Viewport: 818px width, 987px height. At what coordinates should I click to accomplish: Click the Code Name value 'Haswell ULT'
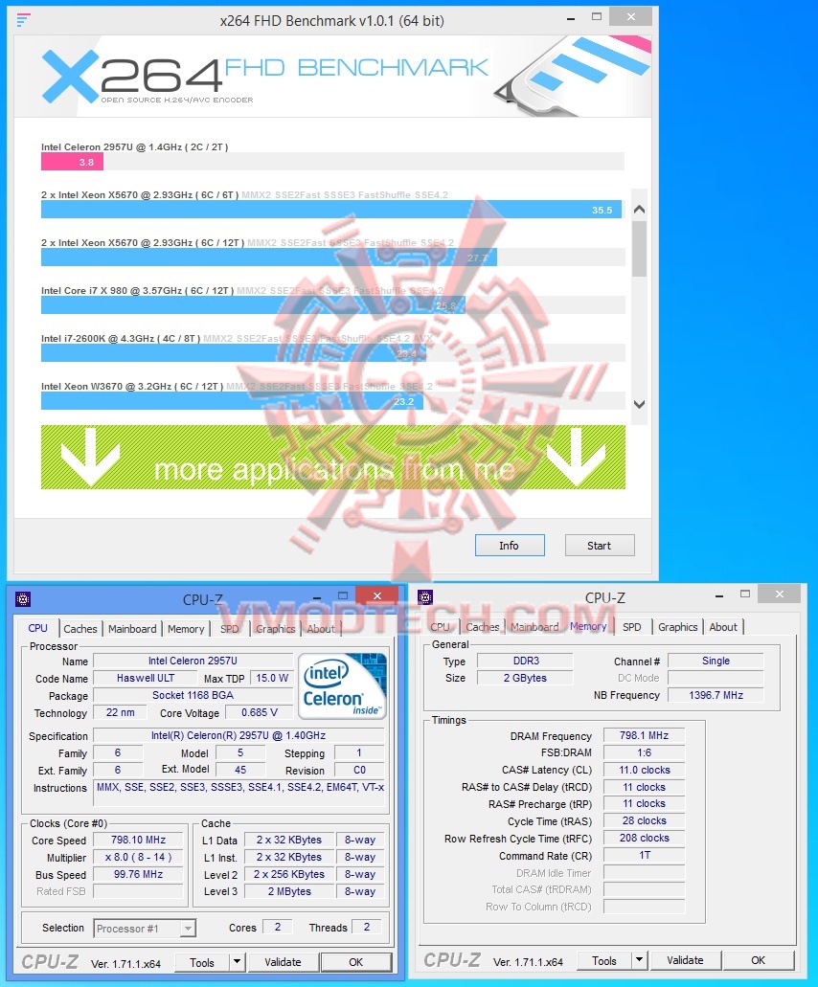[146, 678]
